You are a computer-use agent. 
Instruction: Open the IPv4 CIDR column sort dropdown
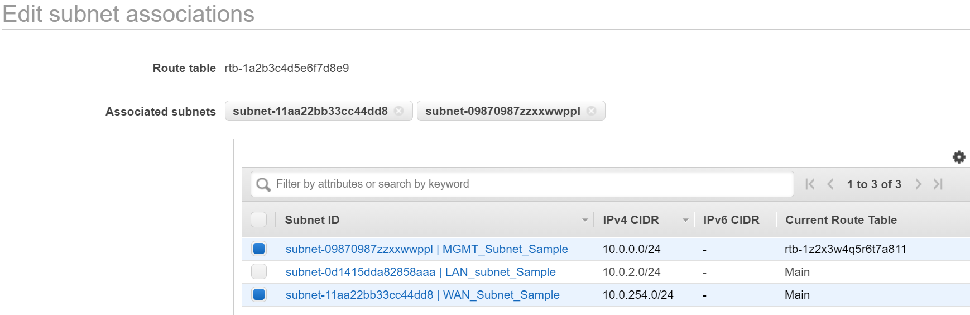click(x=685, y=221)
